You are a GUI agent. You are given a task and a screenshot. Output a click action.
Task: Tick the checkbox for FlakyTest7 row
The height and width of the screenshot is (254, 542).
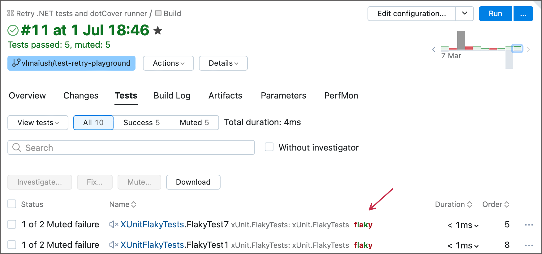coord(12,225)
